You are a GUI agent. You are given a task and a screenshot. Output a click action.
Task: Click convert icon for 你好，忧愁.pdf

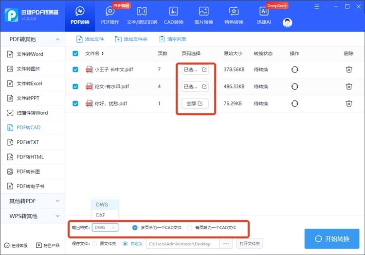pos(295,103)
